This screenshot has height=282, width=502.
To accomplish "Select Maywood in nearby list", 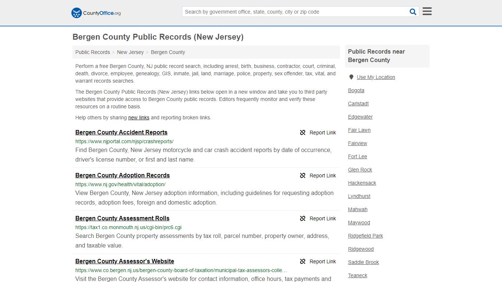I will pos(359,223).
